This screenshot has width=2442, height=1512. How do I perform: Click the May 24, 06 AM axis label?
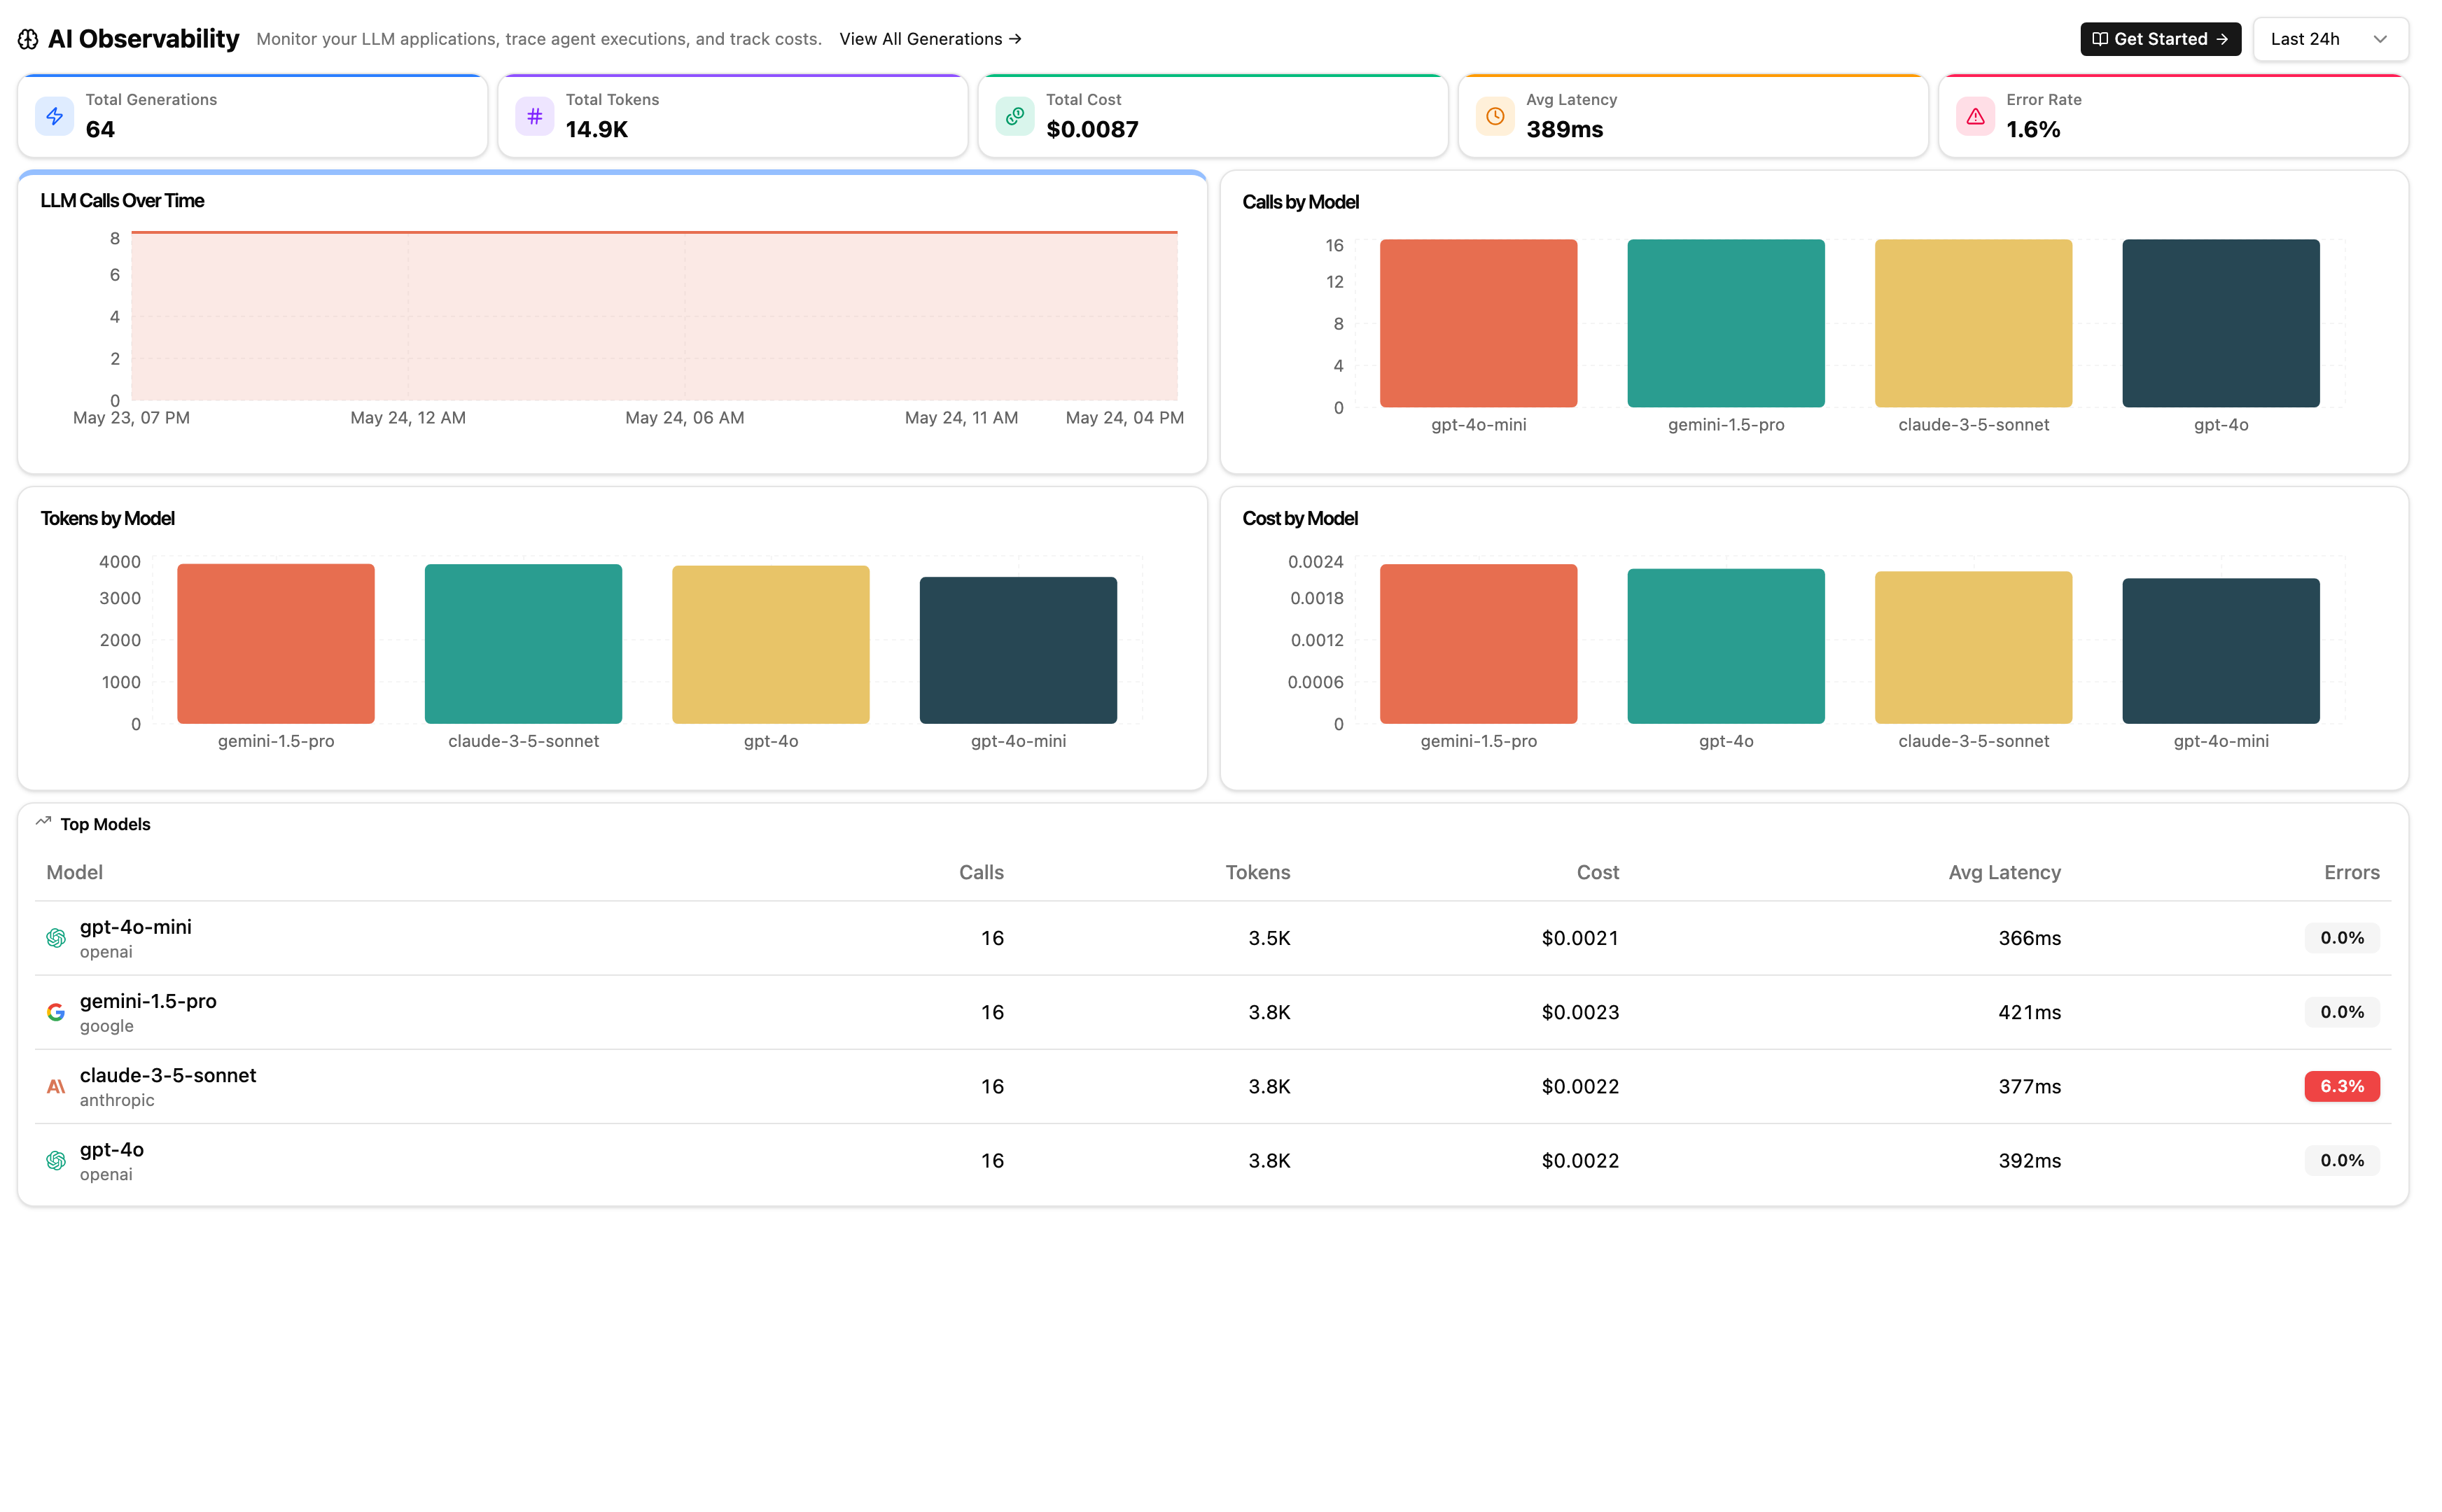pos(685,418)
